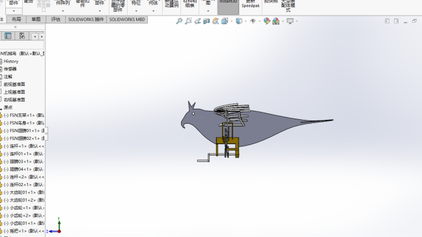Open the Edit Appearance color ball icon
Viewport: 422px width, 237px height.
(x=266, y=21)
